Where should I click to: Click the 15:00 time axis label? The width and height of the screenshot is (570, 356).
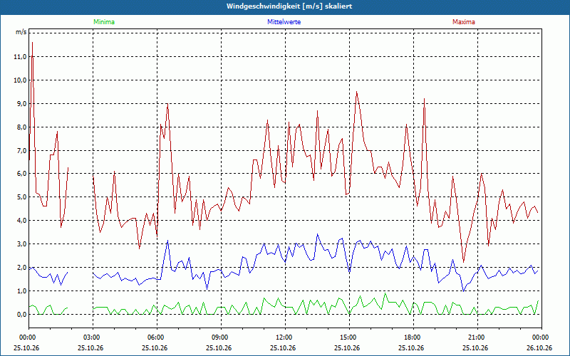coord(349,337)
